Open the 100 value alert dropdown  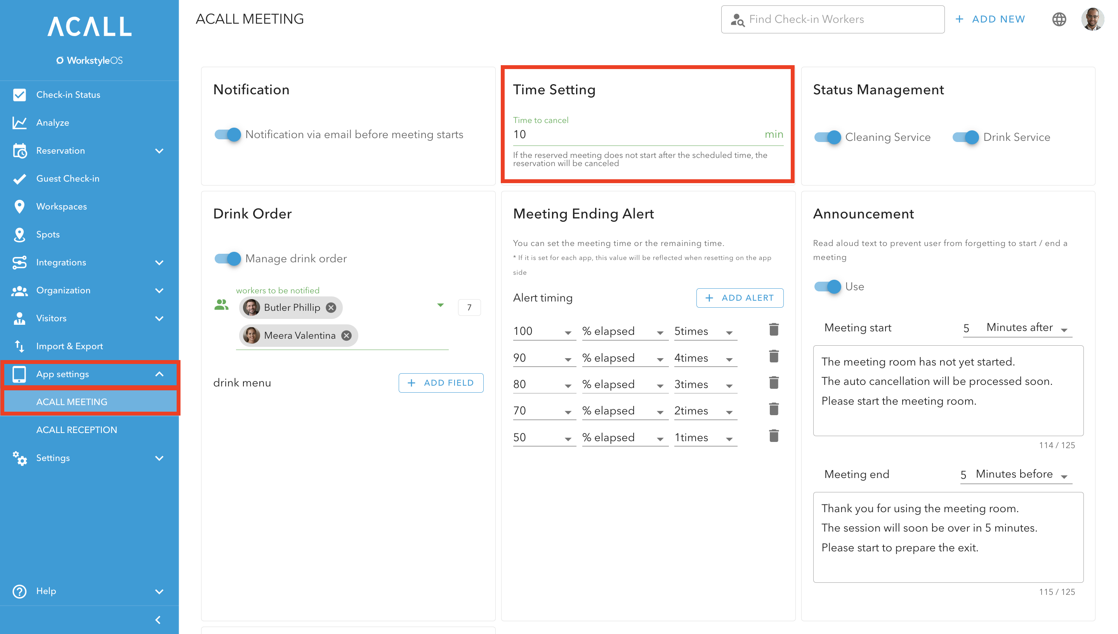[x=544, y=331]
